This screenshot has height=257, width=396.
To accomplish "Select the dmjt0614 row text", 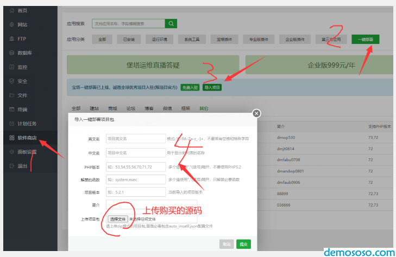I will [x=285, y=149].
